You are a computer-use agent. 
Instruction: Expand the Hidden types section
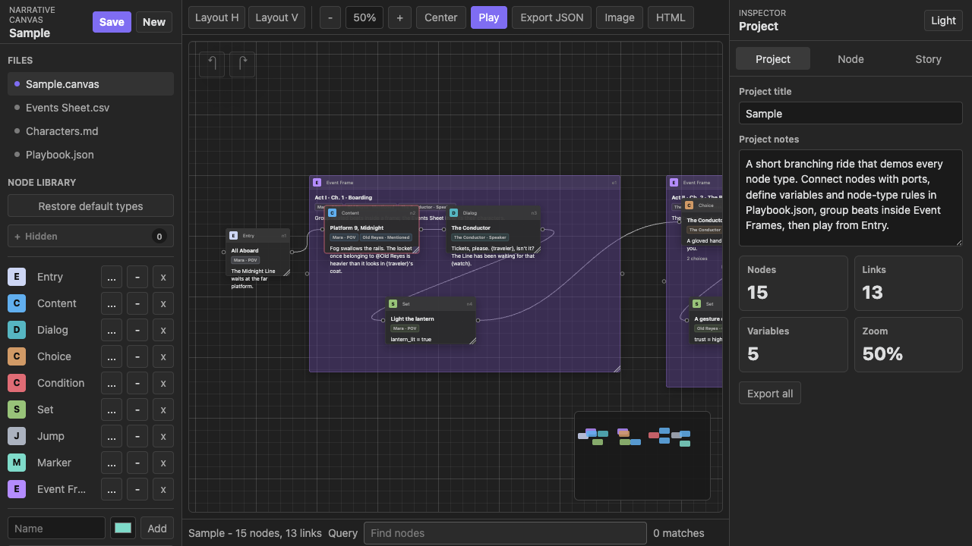(x=90, y=236)
